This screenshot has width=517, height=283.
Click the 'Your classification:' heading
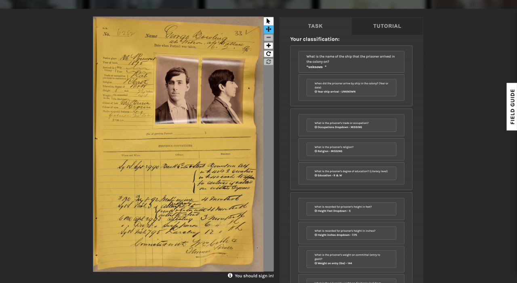pyautogui.click(x=315, y=39)
